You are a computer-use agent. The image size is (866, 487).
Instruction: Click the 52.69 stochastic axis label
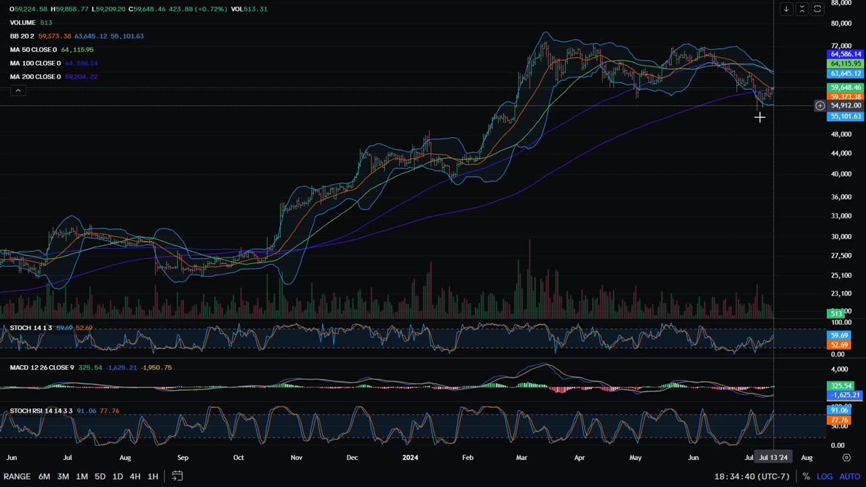pos(839,345)
